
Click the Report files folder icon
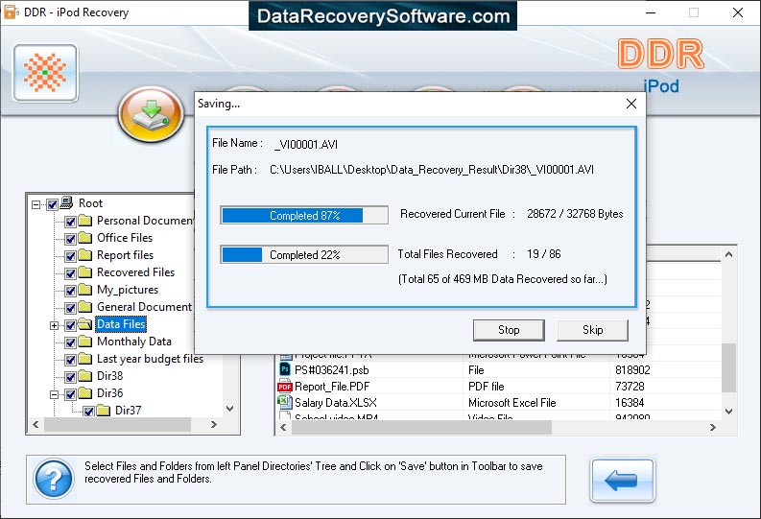(x=85, y=255)
